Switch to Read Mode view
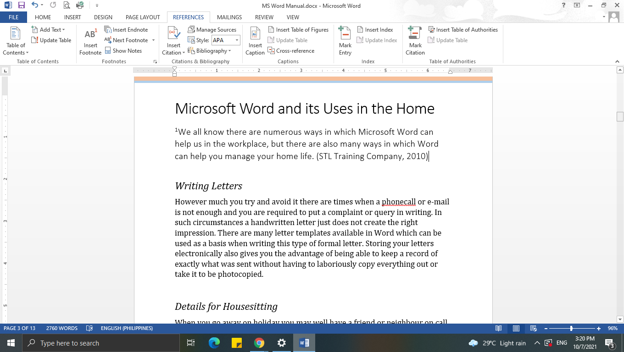 click(x=499, y=328)
